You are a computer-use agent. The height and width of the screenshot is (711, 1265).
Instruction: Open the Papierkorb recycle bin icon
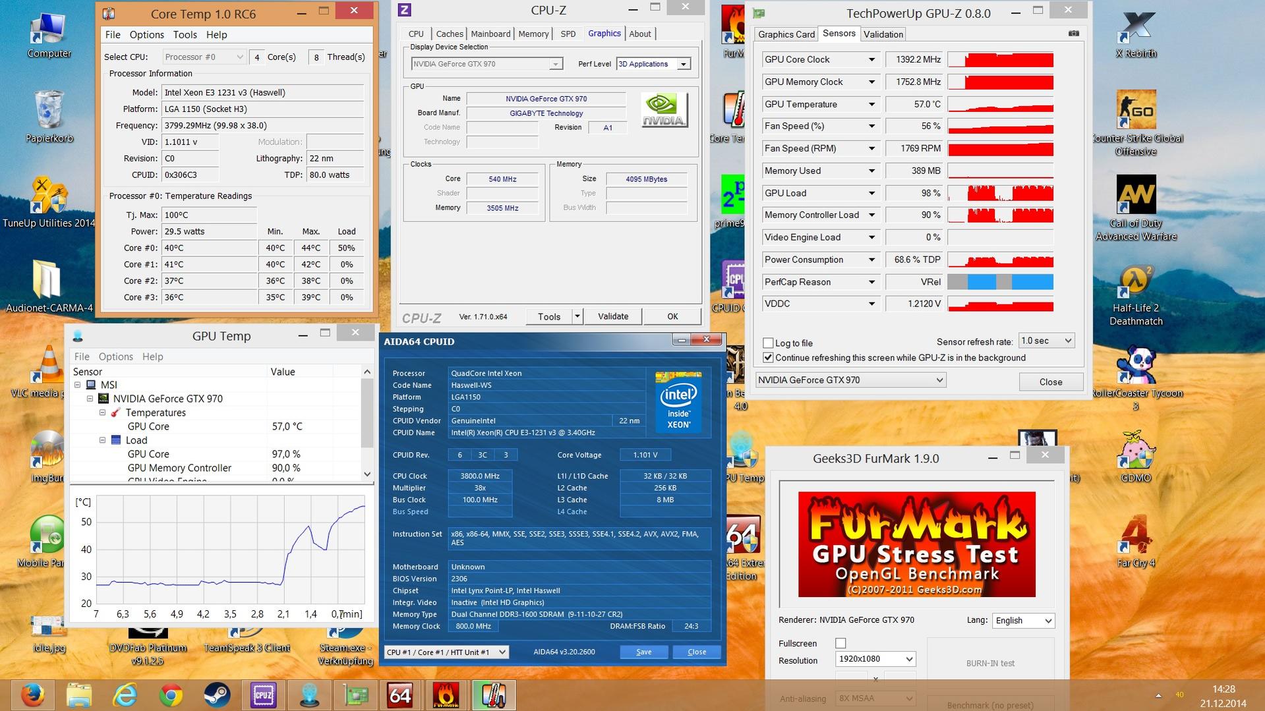click(49, 116)
